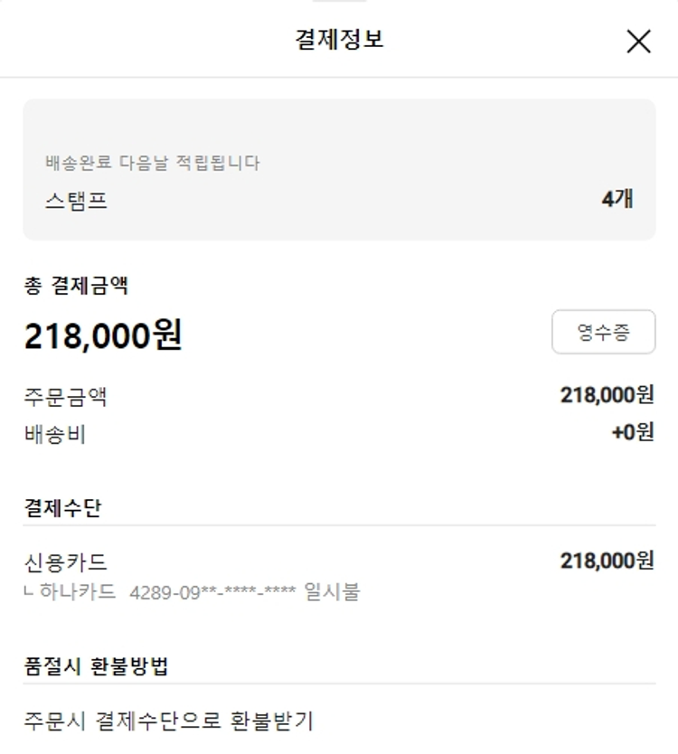This screenshot has width=678, height=754.
Task: Click the 하나카드 card name
Action: tap(78, 592)
